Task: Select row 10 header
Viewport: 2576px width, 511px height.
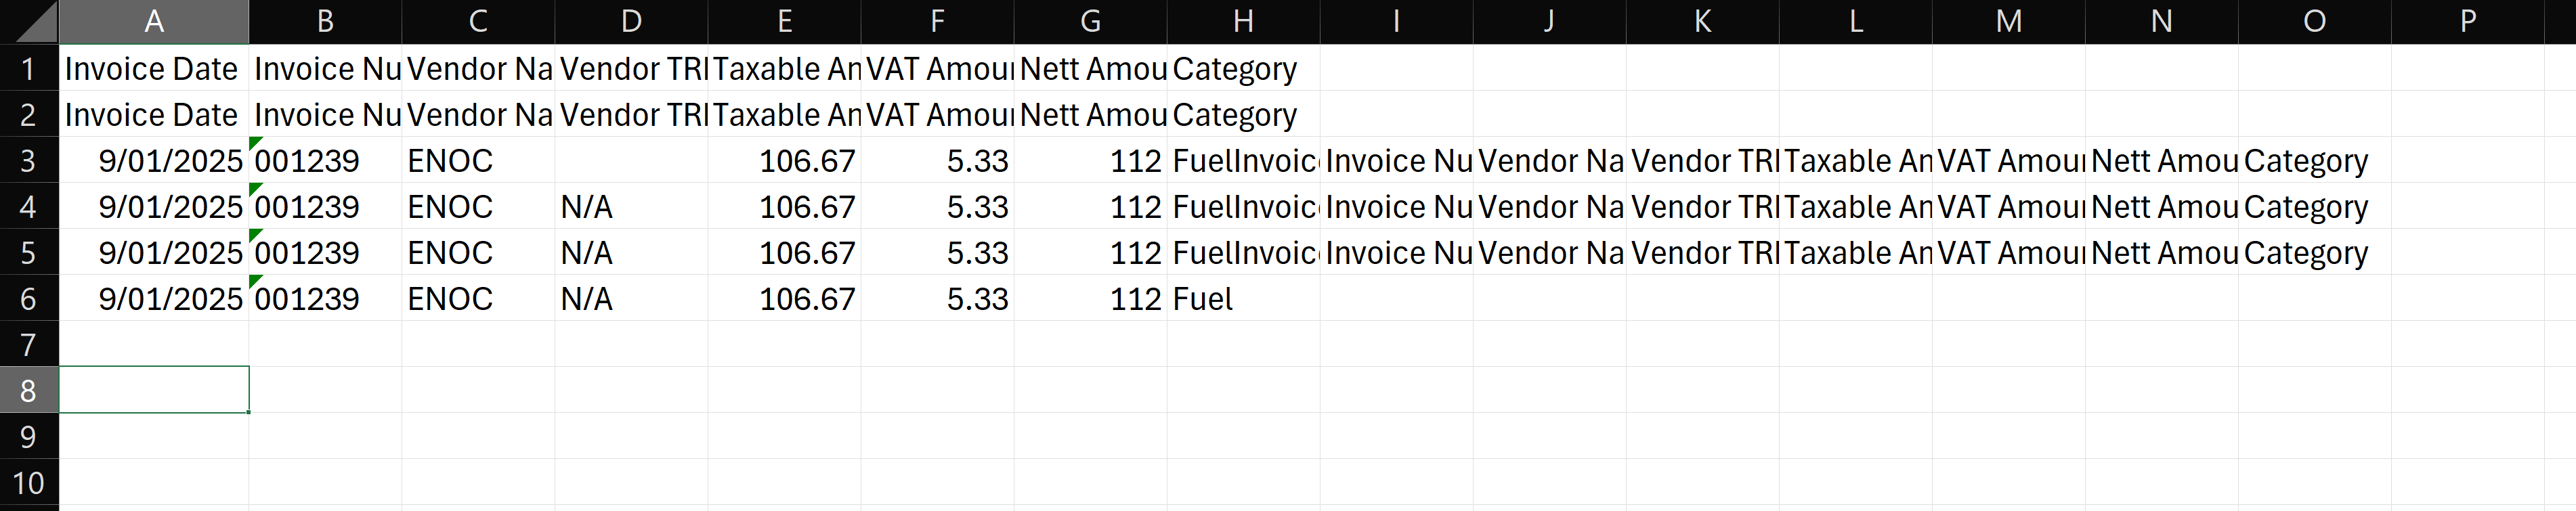Action: pyautogui.click(x=29, y=482)
